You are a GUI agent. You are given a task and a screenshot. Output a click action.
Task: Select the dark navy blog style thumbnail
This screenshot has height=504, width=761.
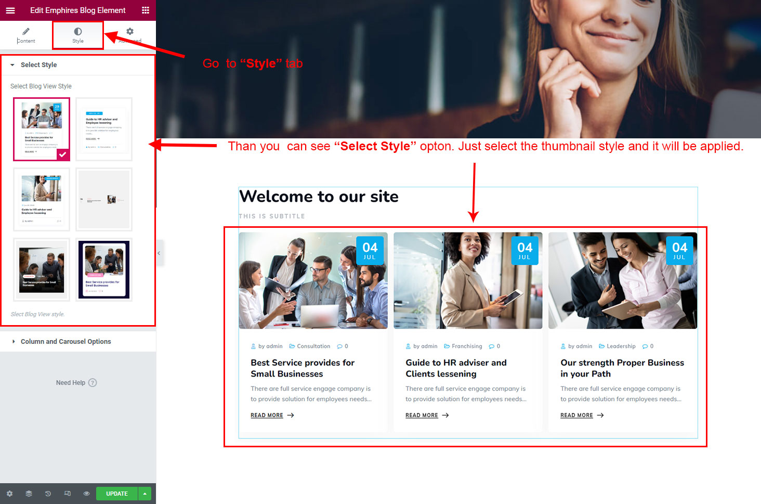coord(104,269)
